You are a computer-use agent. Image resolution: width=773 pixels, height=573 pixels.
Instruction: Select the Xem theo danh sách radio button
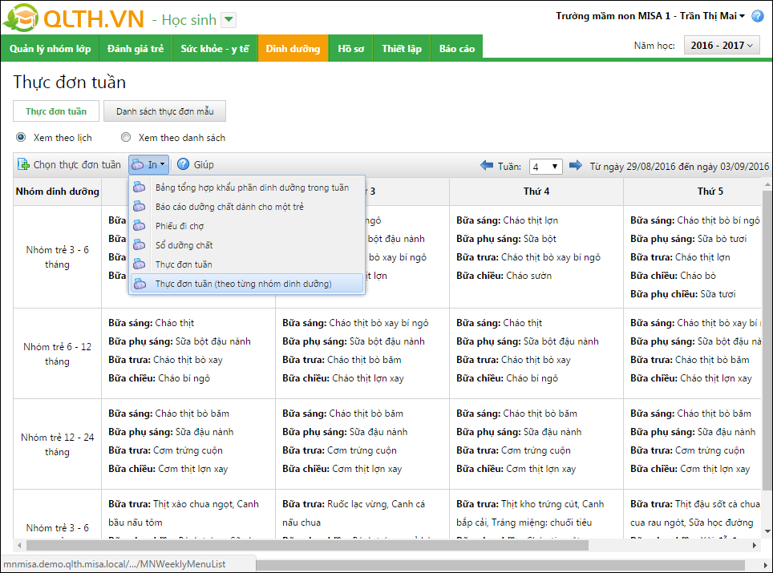pos(126,137)
